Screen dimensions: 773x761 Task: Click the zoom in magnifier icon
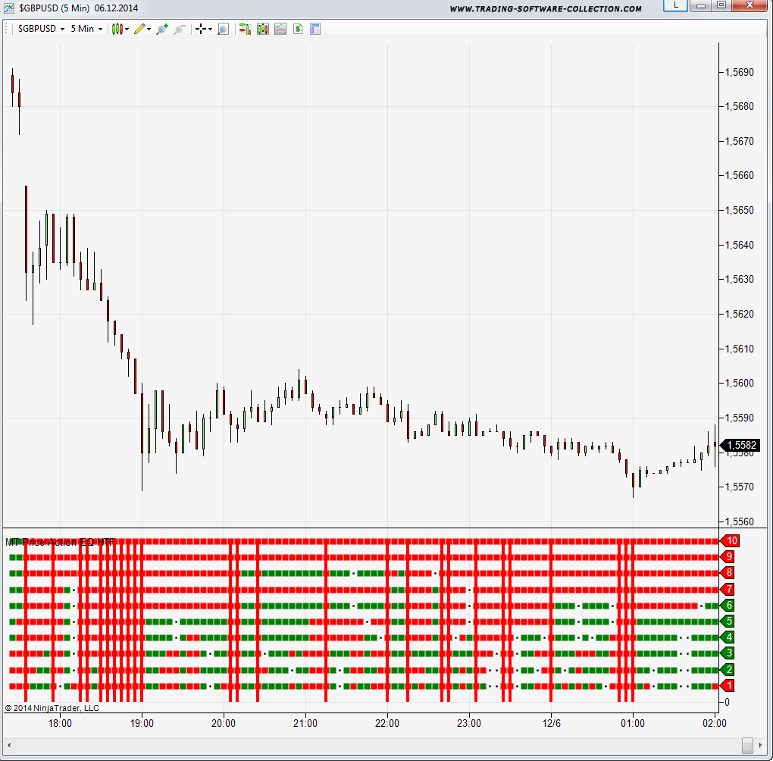(161, 29)
